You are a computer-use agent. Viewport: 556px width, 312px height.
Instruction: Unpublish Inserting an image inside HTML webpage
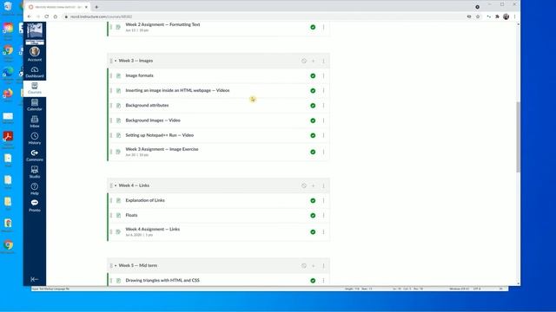313,90
